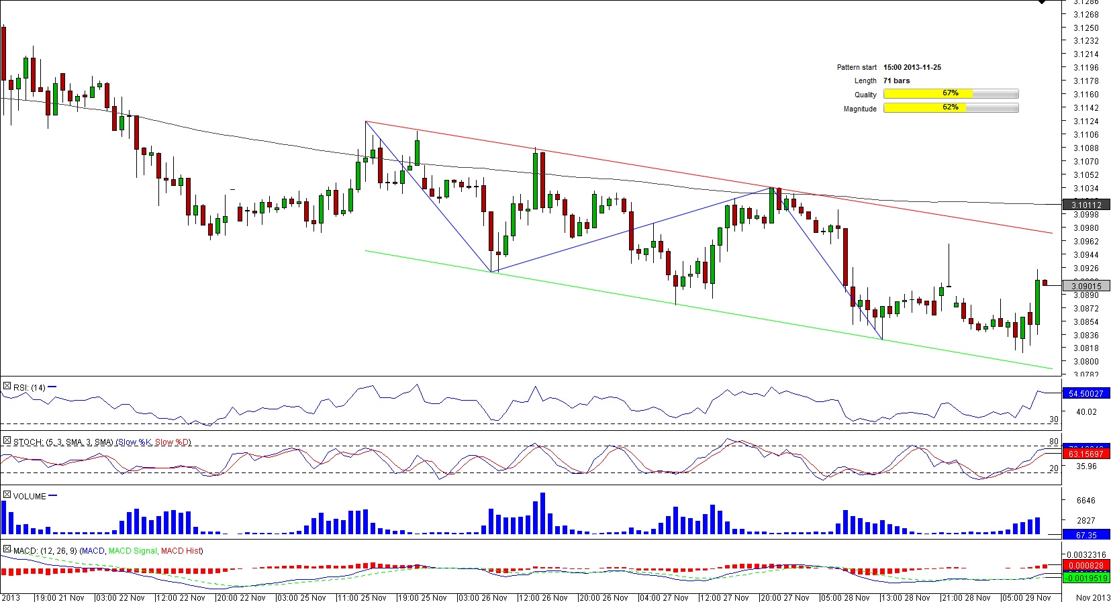
Task: Click the Quality 67% progress bar
Action: [951, 94]
